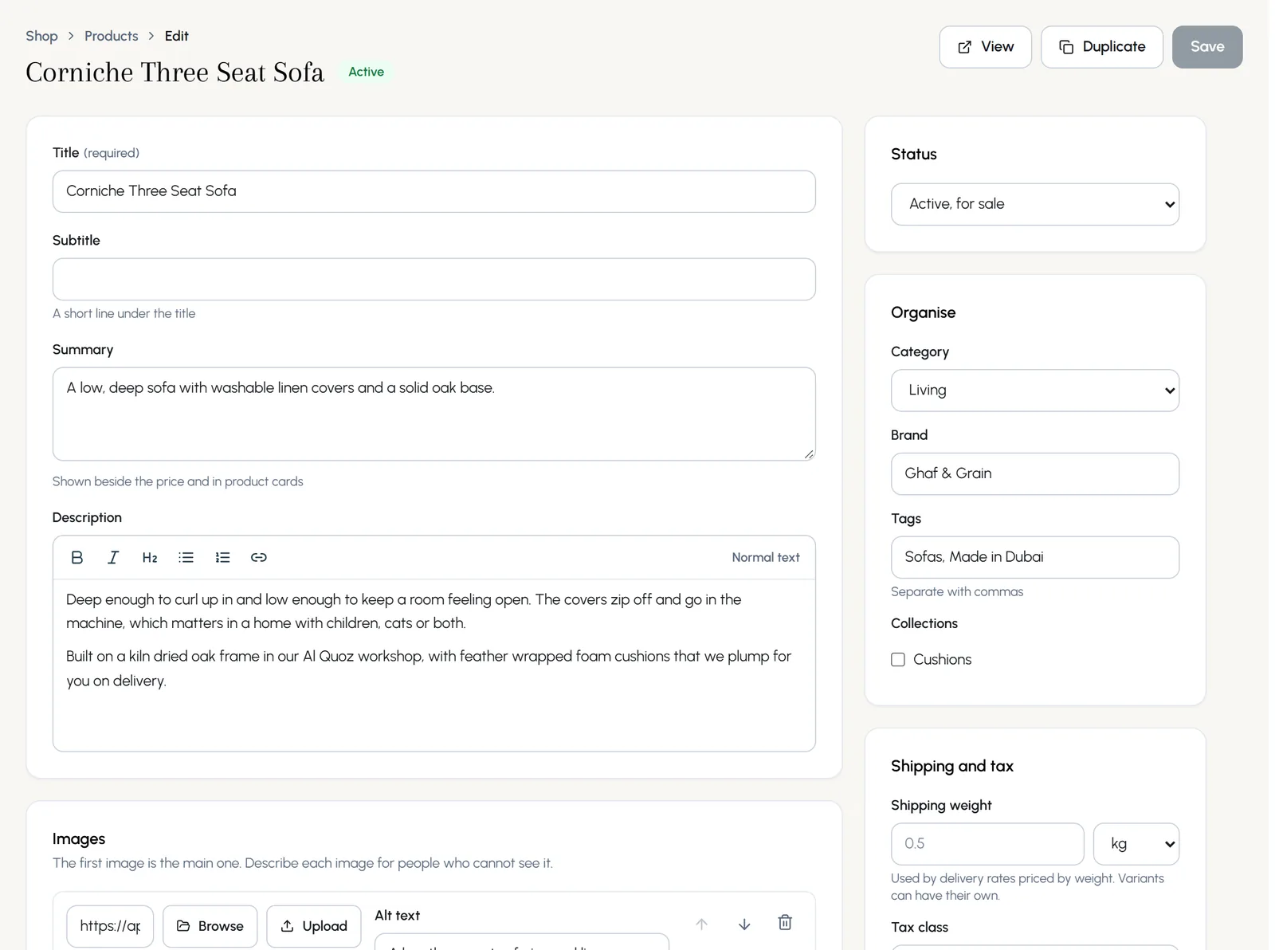This screenshot has height=950, width=1275.
Task: Click the 'Normal text' style label
Action: click(x=766, y=557)
